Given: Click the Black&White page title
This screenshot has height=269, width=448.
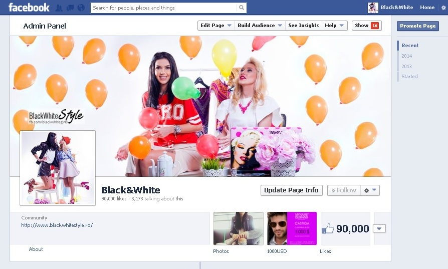Looking at the screenshot, I should 131,190.
